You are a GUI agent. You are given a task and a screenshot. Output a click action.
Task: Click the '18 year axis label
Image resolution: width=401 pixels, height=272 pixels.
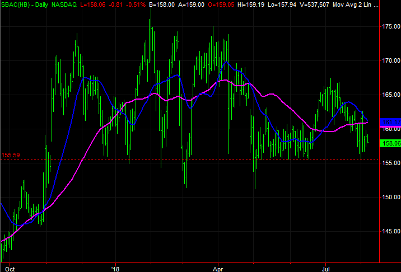115,269
